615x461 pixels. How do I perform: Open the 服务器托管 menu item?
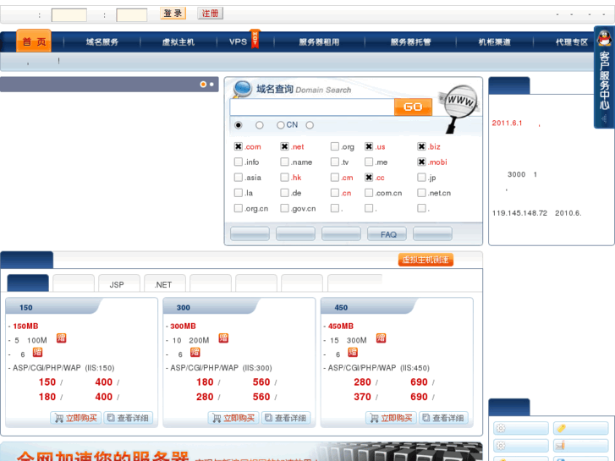[410, 42]
